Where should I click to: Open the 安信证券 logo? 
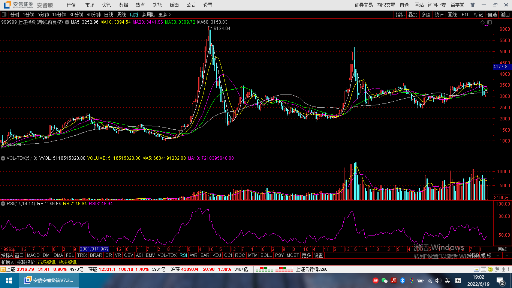point(19,5)
